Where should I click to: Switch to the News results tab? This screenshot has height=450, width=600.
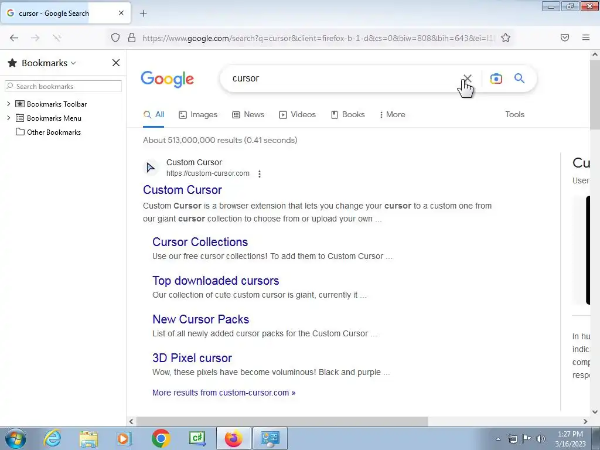click(x=248, y=114)
